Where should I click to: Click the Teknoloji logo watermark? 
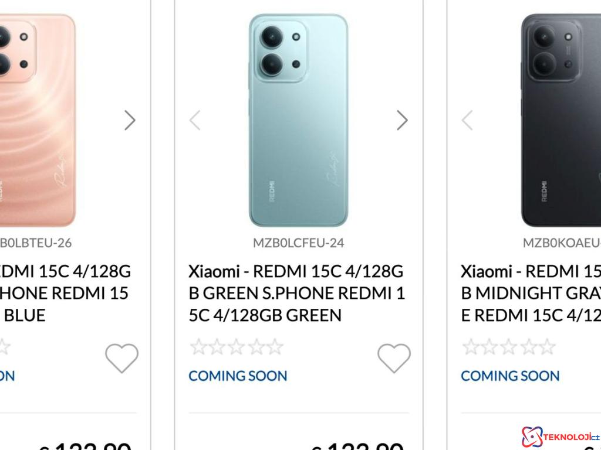[561, 437]
